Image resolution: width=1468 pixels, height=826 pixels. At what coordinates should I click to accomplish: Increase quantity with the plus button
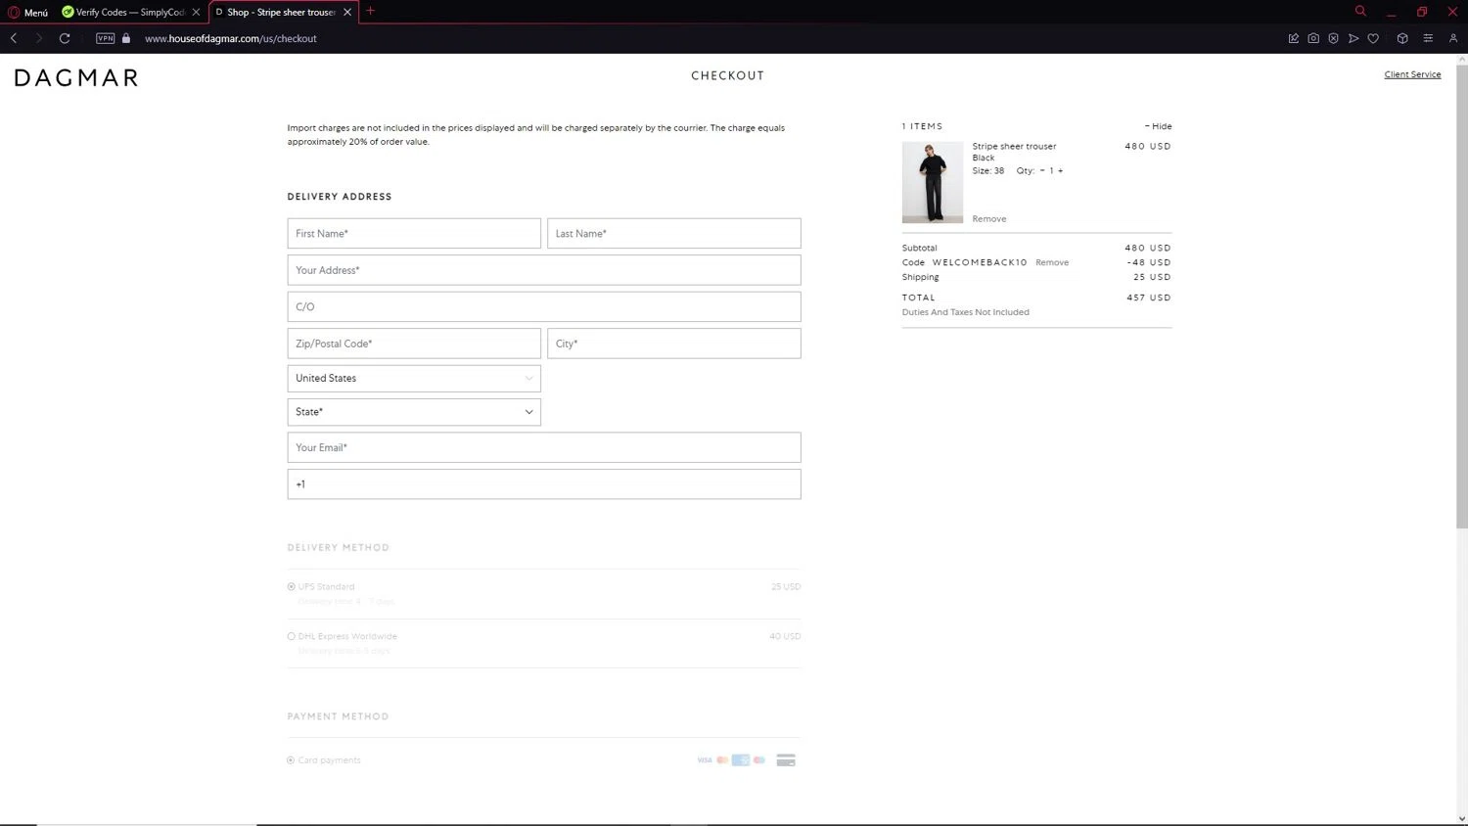point(1060,170)
